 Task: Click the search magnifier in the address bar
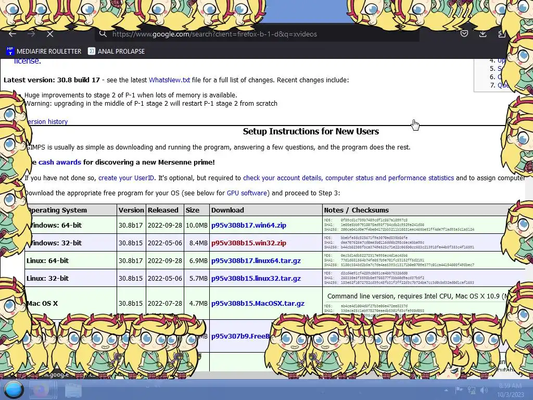(103, 34)
